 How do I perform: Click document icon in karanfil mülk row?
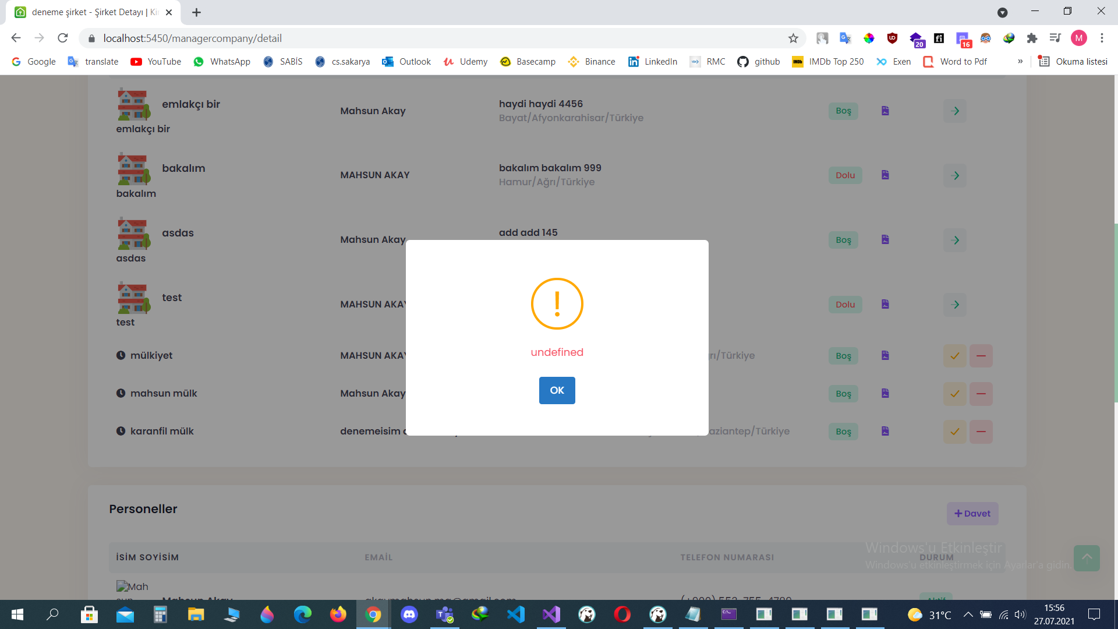[x=885, y=431]
